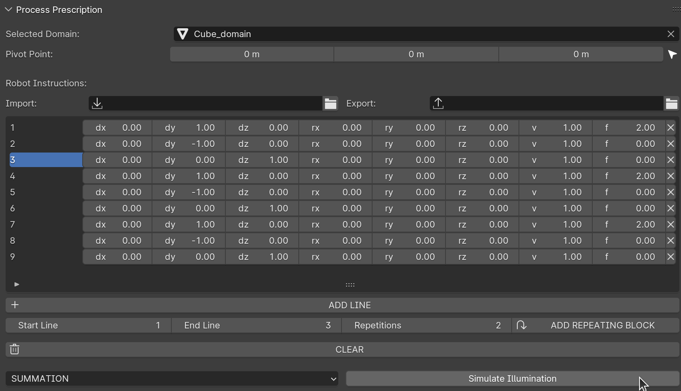Click the ADD LINE button
This screenshot has width=681, height=391.
(342, 305)
